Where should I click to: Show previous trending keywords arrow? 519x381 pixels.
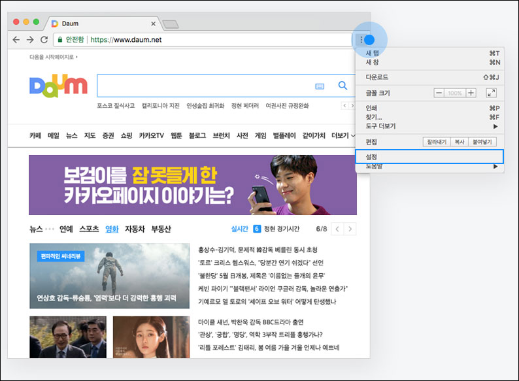click(x=344, y=106)
